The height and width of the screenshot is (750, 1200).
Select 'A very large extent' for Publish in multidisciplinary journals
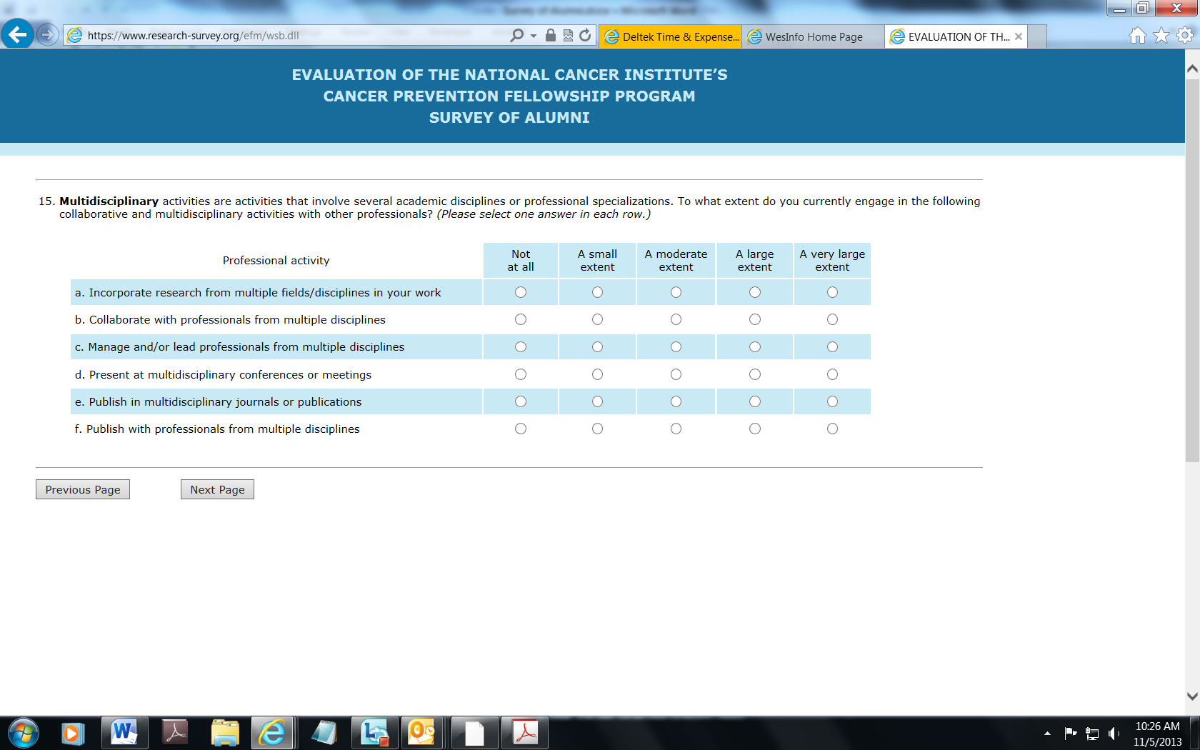[x=832, y=401]
